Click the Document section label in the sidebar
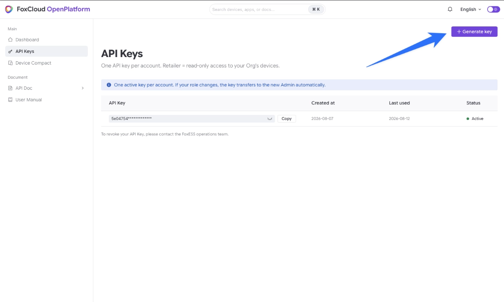 [x=18, y=77]
